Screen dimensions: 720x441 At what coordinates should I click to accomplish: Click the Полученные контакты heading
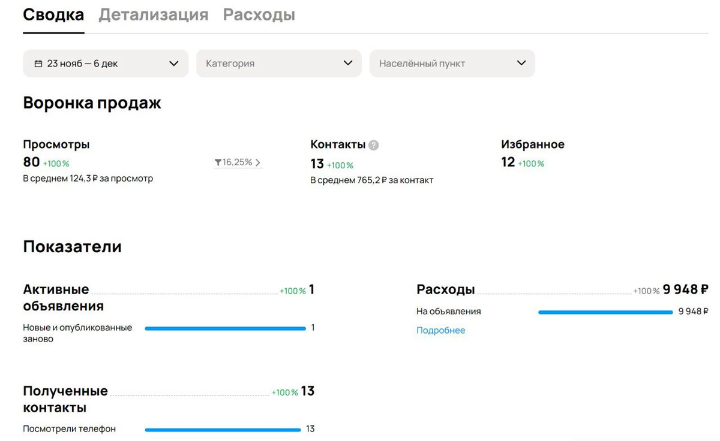coord(65,399)
